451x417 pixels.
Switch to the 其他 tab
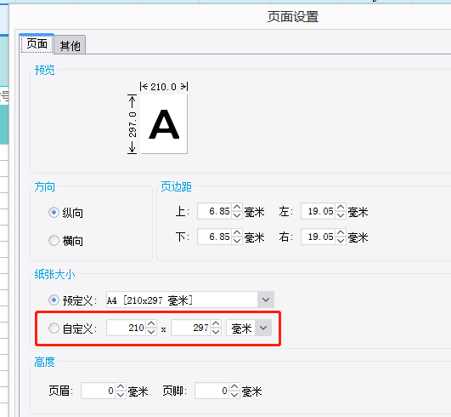[70, 46]
